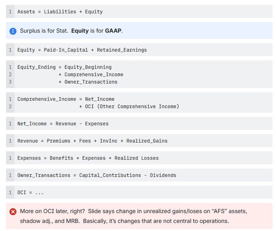Click the 'OCI = ...' code block
Viewport: 276px width, 231px height.
31,192
